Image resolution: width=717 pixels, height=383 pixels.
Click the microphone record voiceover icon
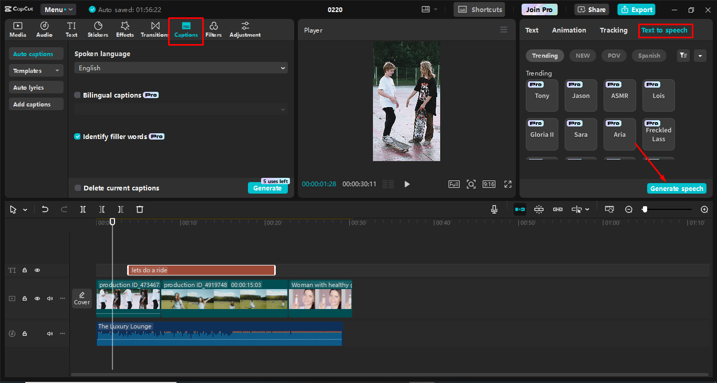pyautogui.click(x=494, y=209)
